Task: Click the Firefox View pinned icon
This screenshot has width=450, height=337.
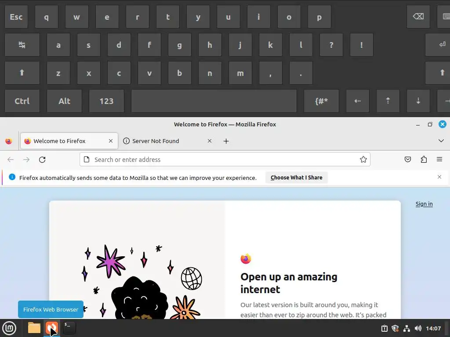Action: [9, 141]
